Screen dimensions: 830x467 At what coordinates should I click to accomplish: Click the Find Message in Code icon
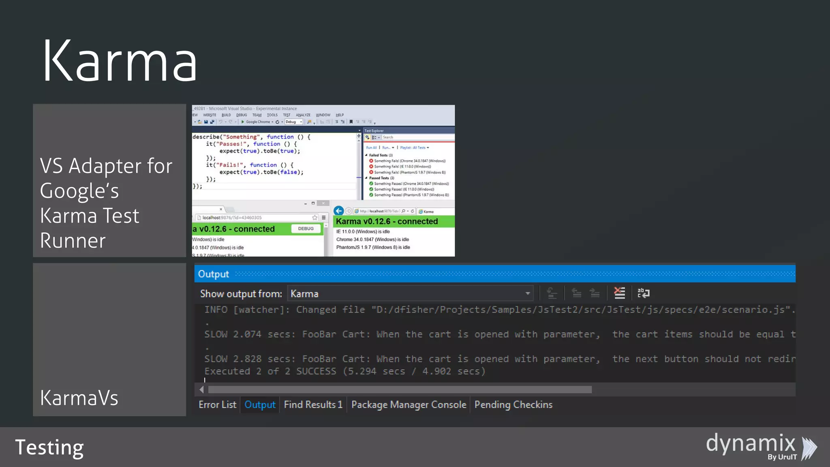(x=552, y=293)
